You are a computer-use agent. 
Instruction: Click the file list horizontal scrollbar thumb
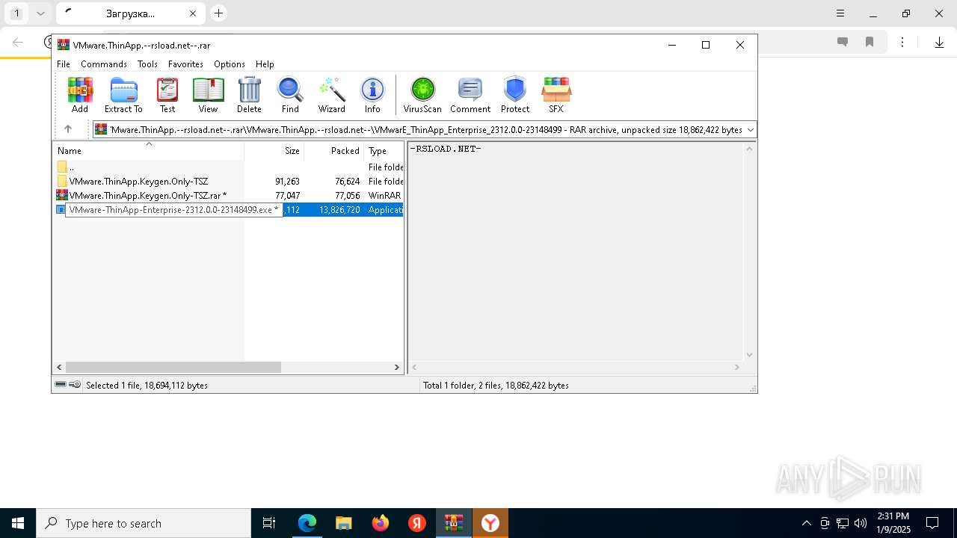pyautogui.click(x=173, y=367)
